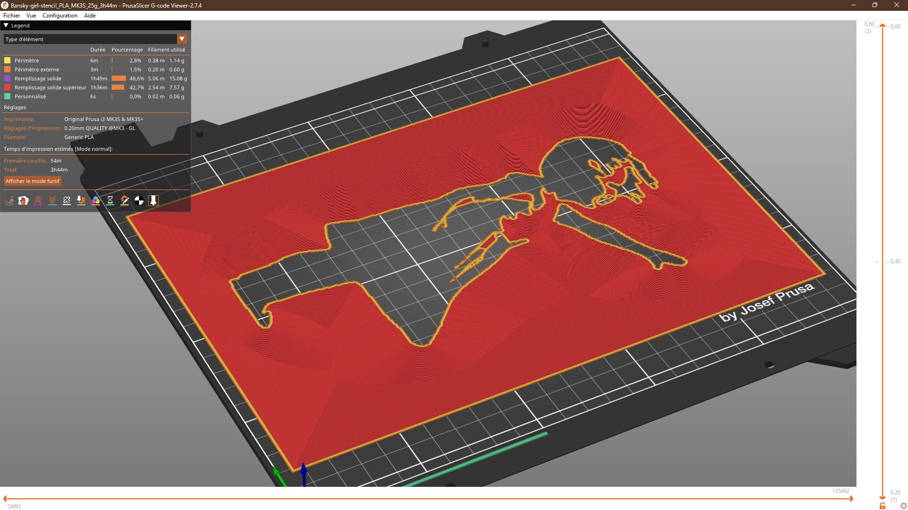The image size is (908, 510).
Task: Open the Type d'élément dropdown
Action: coord(95,39)
